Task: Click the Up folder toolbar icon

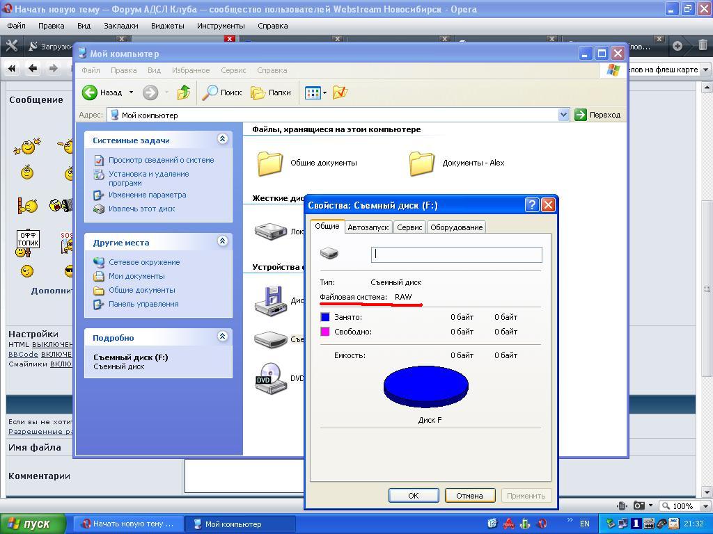Action: [184, 92]
